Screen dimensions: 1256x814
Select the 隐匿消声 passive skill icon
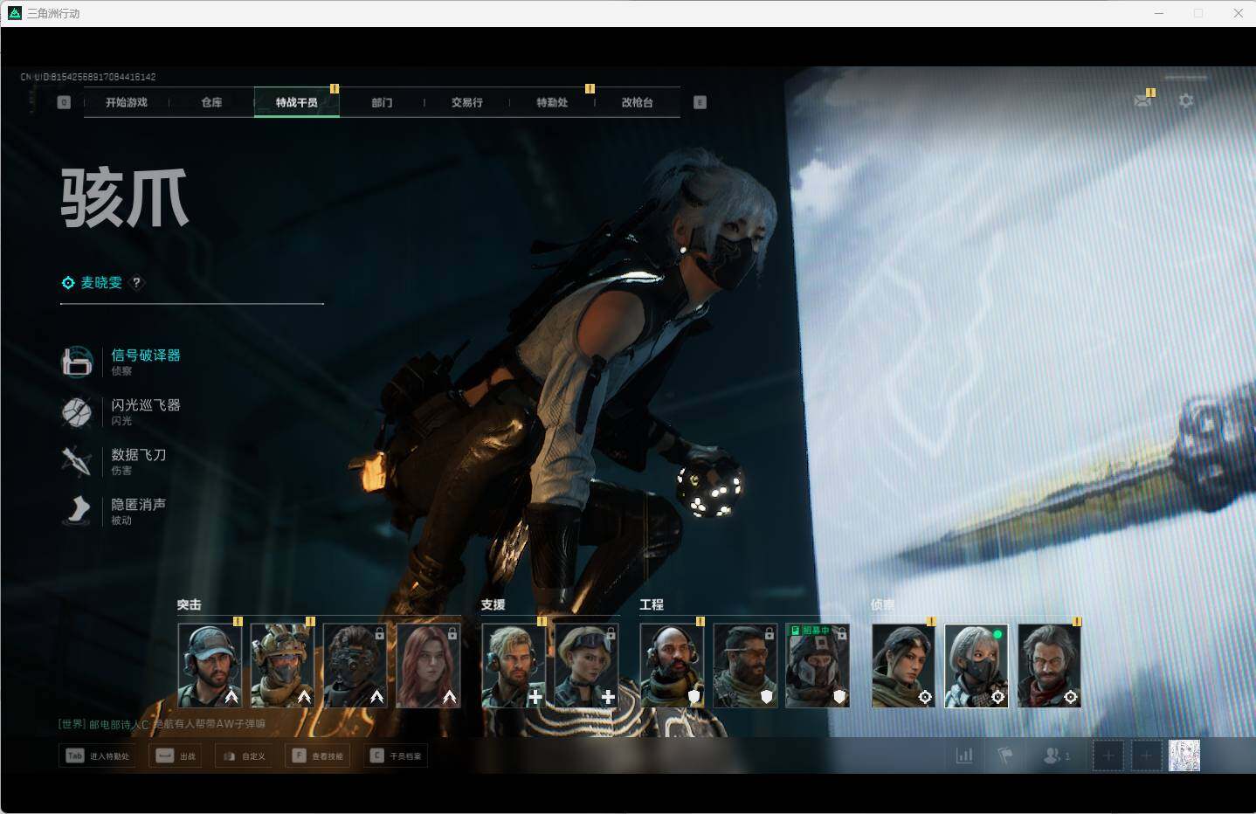tap(77, 511)
